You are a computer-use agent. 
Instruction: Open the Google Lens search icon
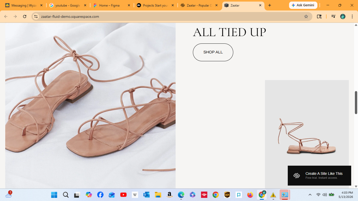point(319,16)
